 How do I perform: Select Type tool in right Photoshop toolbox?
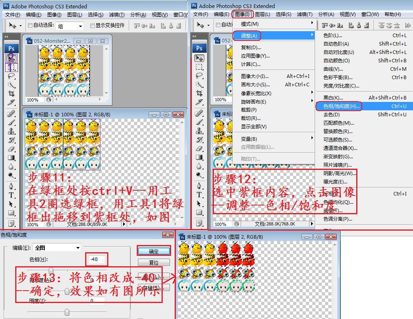point(200,195)
